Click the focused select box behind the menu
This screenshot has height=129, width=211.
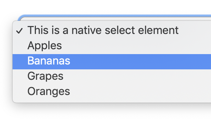pos(116,18)
